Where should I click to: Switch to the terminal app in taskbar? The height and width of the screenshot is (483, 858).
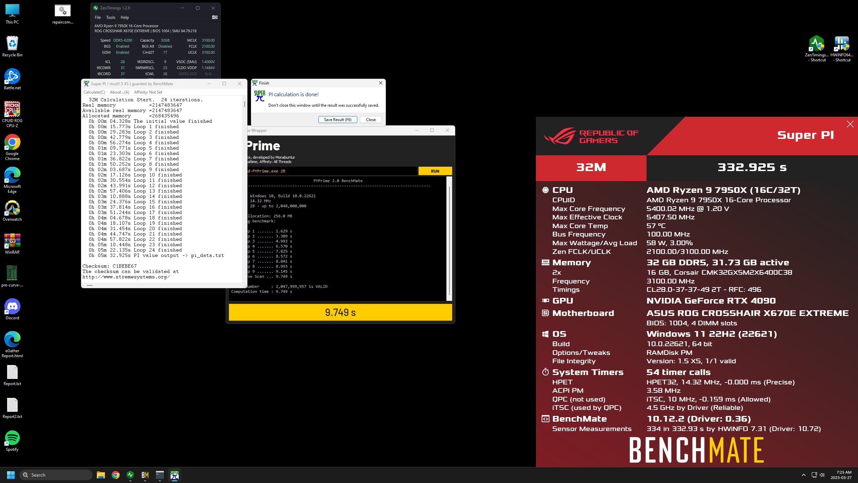160,475
